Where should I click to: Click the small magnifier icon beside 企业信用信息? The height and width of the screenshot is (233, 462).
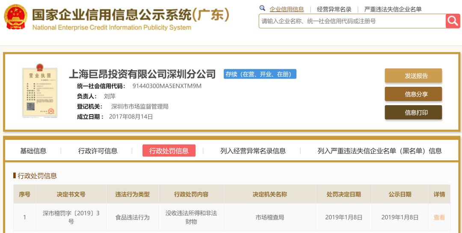[x=262, y=8]
